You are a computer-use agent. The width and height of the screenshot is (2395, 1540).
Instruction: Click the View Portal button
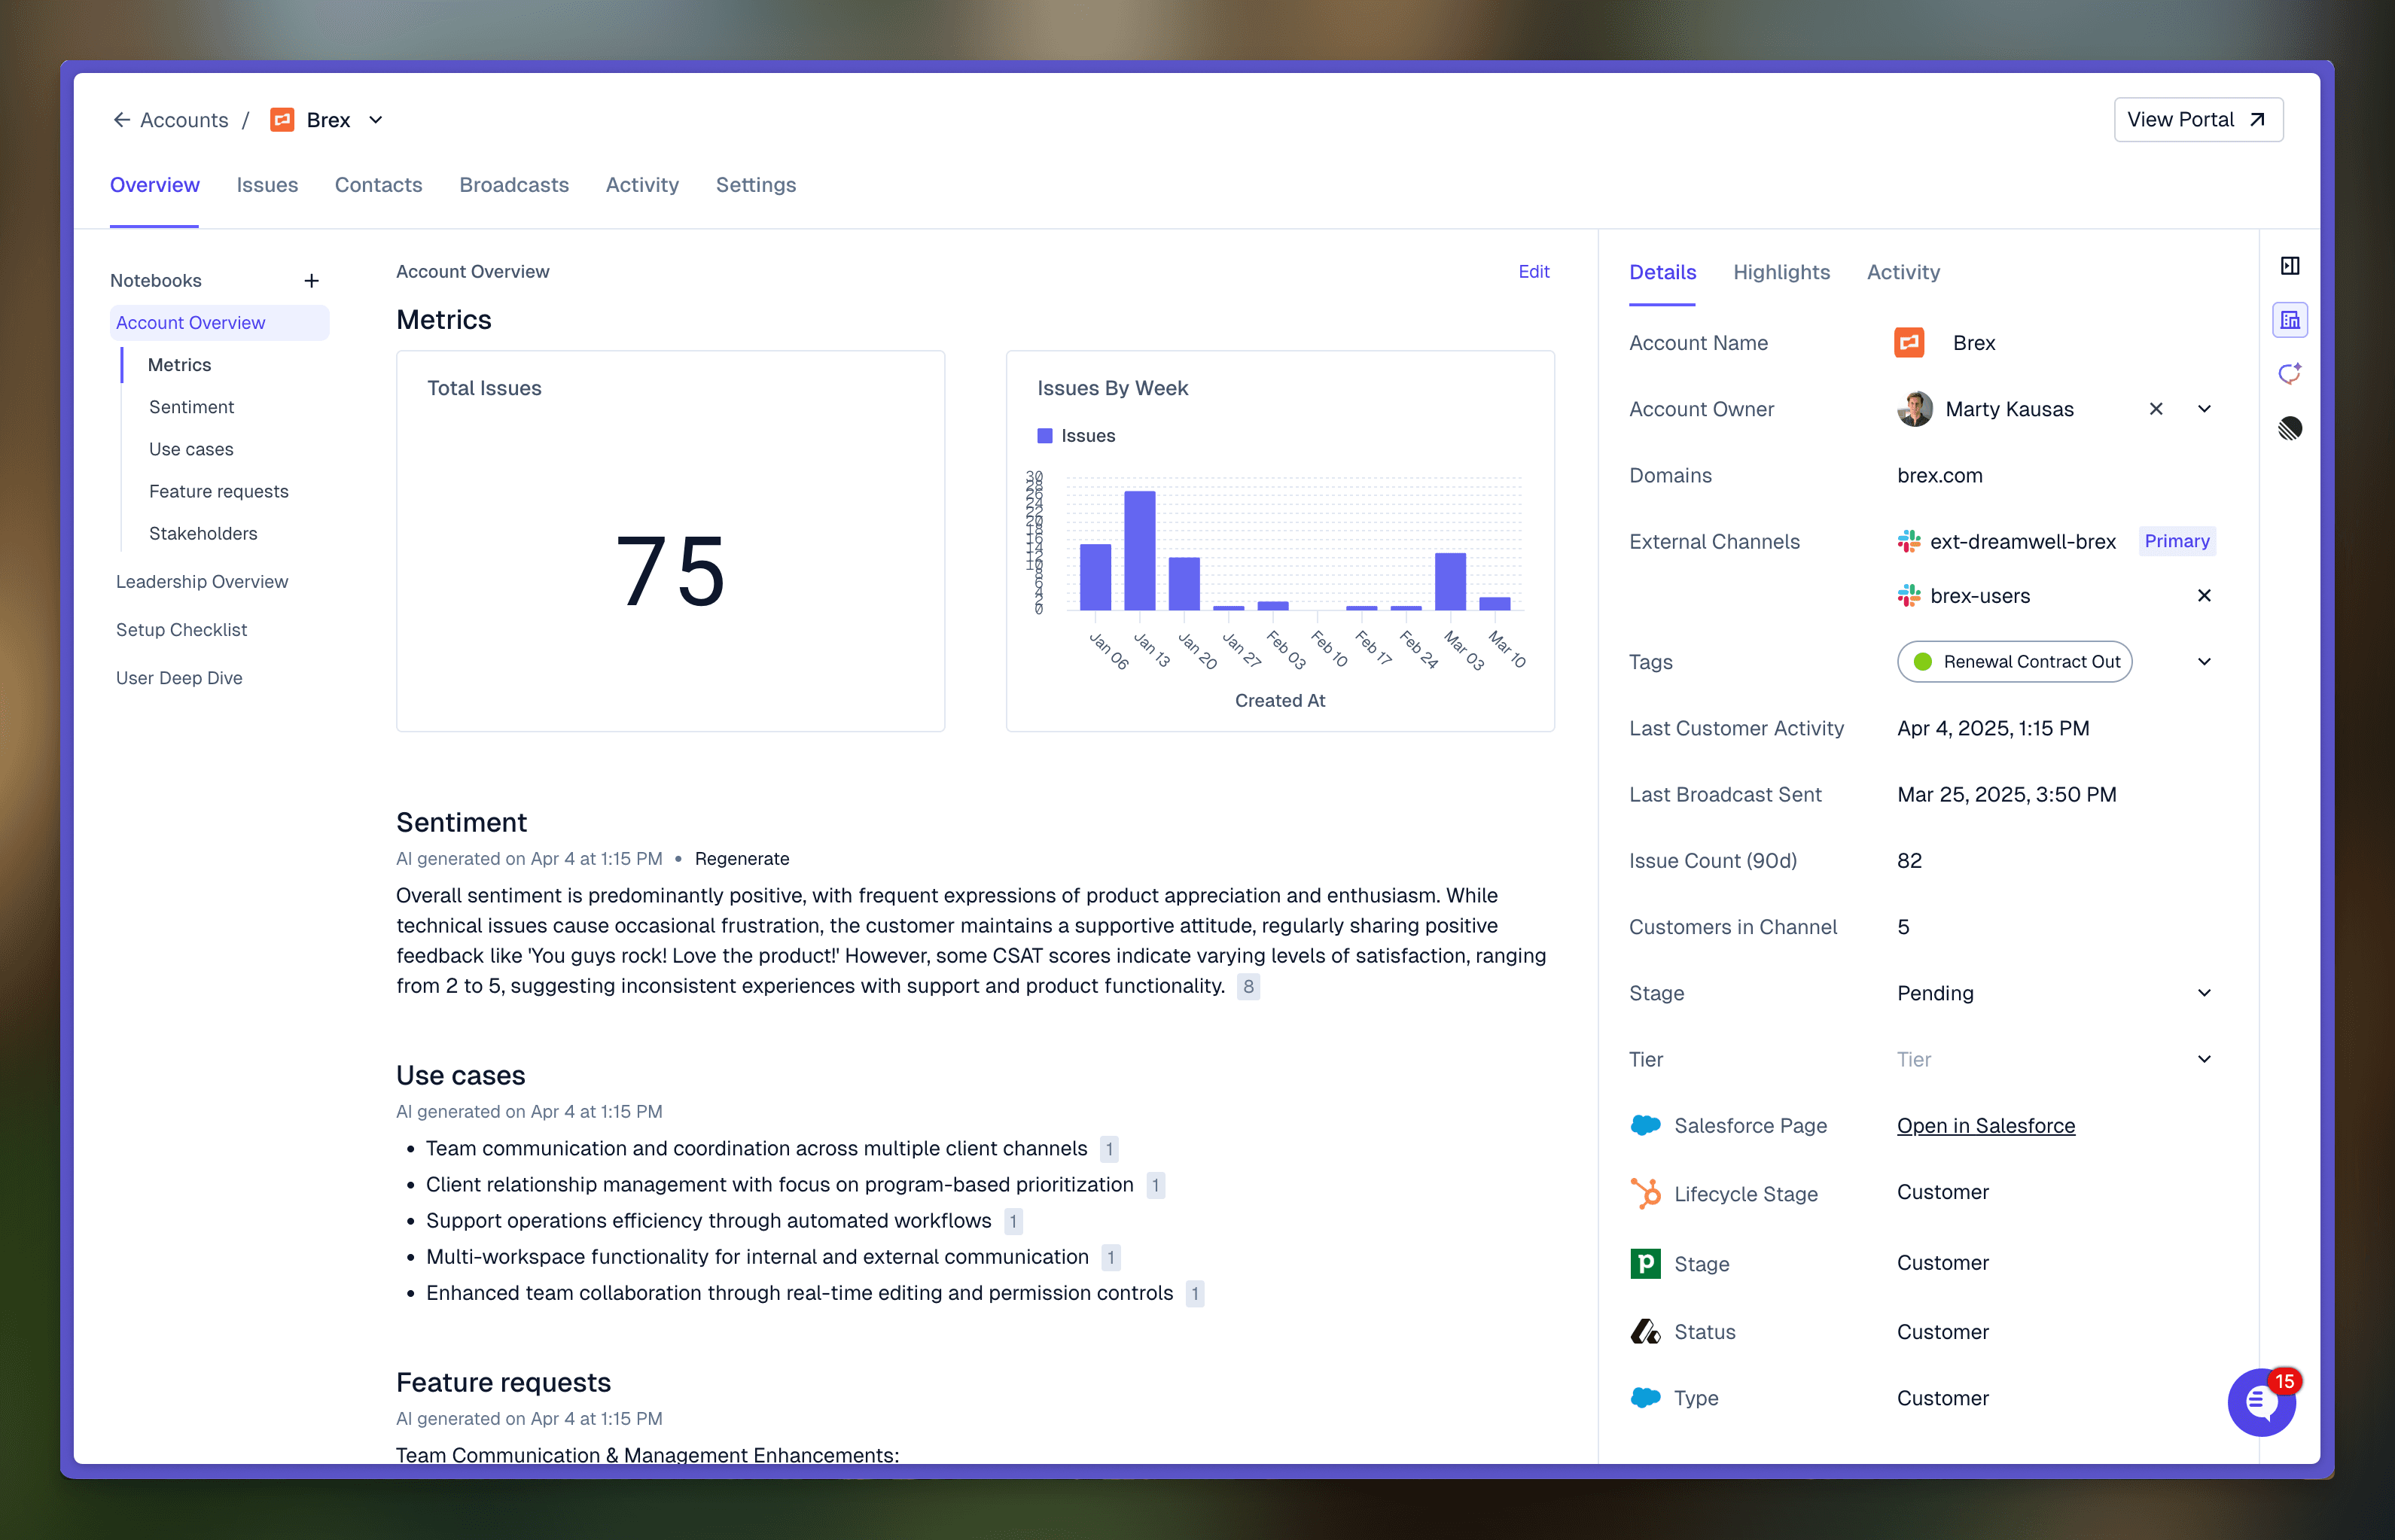pos(2198,120)
